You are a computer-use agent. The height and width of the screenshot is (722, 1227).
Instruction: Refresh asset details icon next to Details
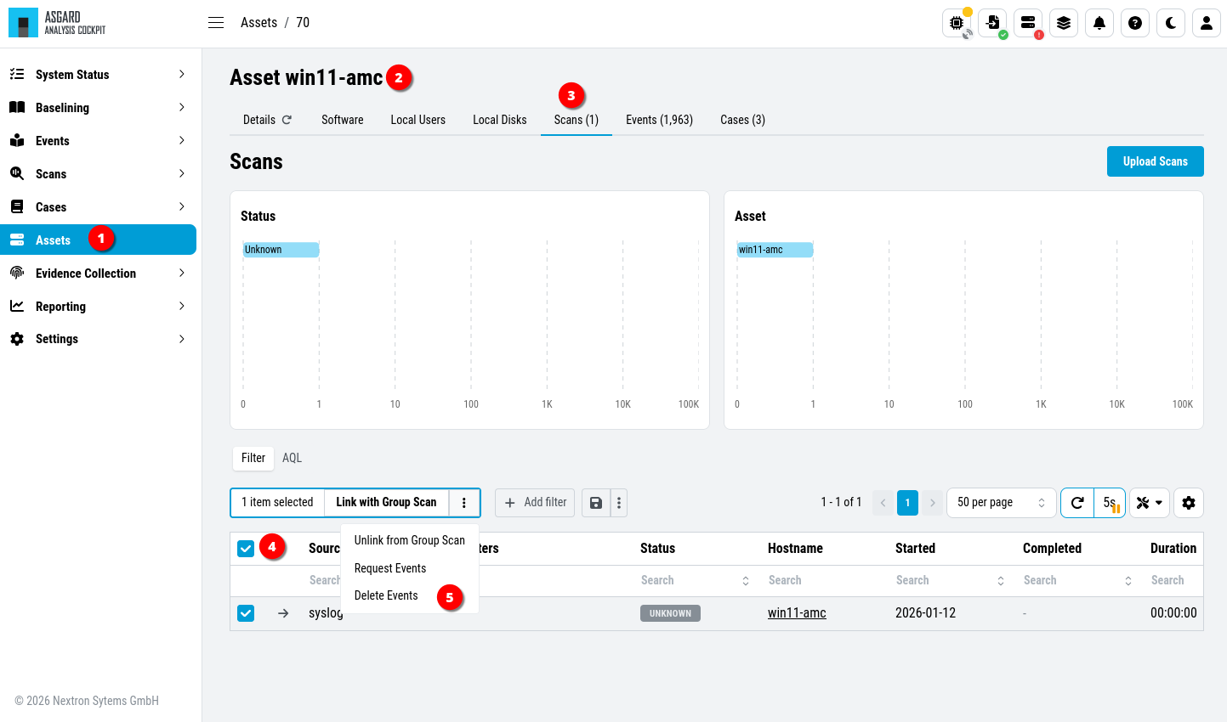(287, 120)
